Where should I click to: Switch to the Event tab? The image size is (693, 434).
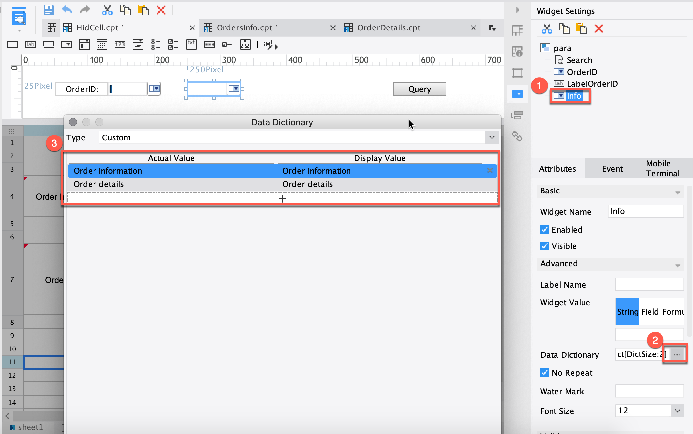[x=612, y=169]
